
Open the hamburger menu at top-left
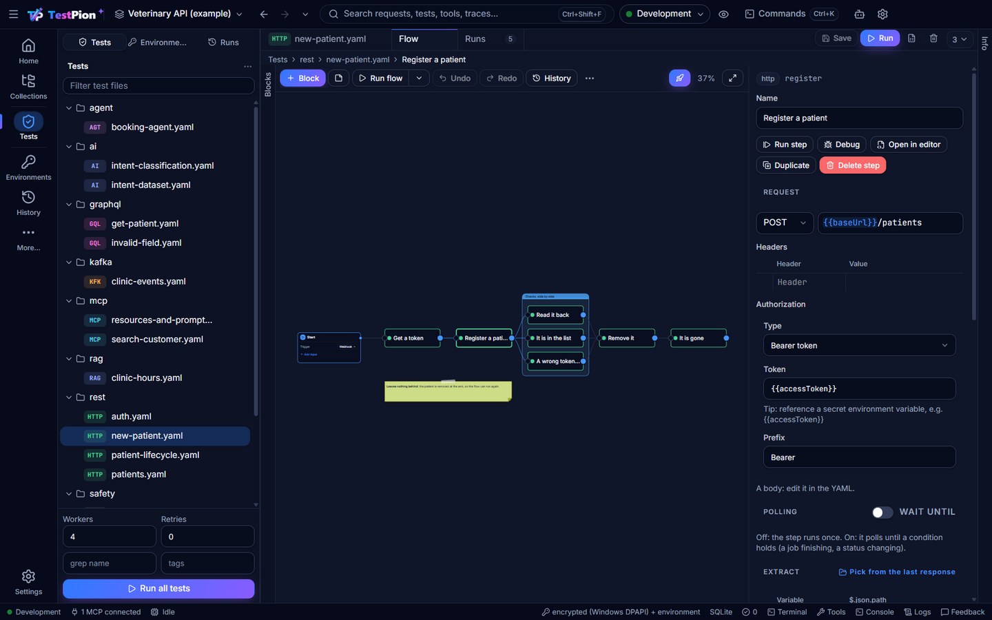13,14
